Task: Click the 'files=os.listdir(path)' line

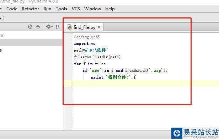Action: pos(97,57)
